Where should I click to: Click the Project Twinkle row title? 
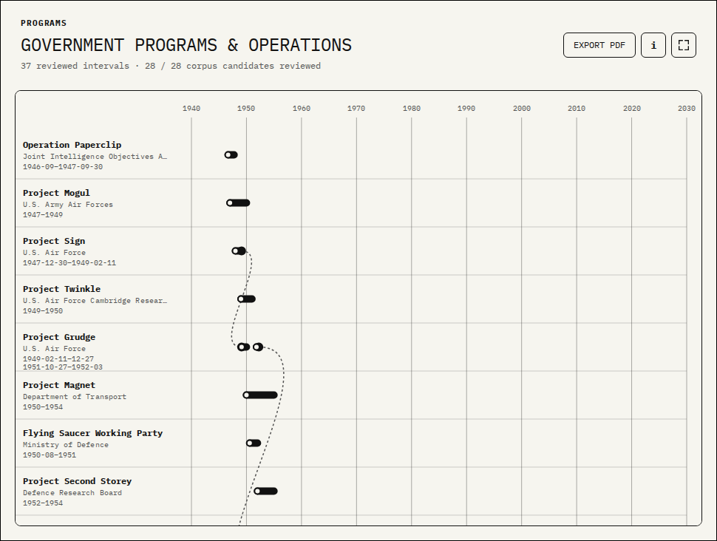[x=62, y=289]
